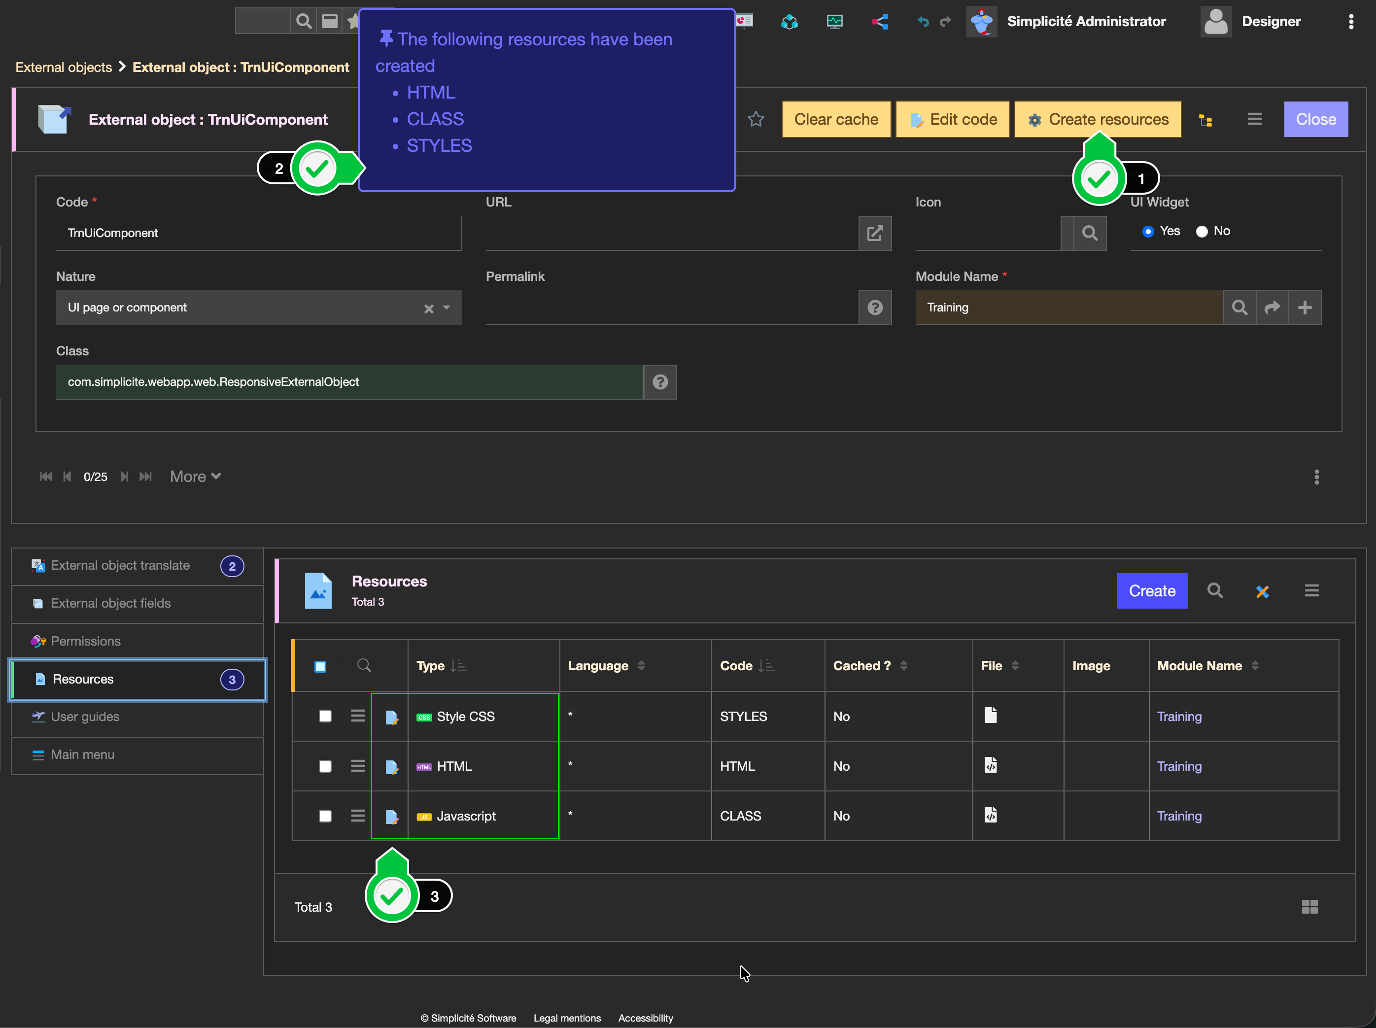Select the UI Widget No radio button
The width and height of the screenshot is (1376, 1028).
point(1202,231)
